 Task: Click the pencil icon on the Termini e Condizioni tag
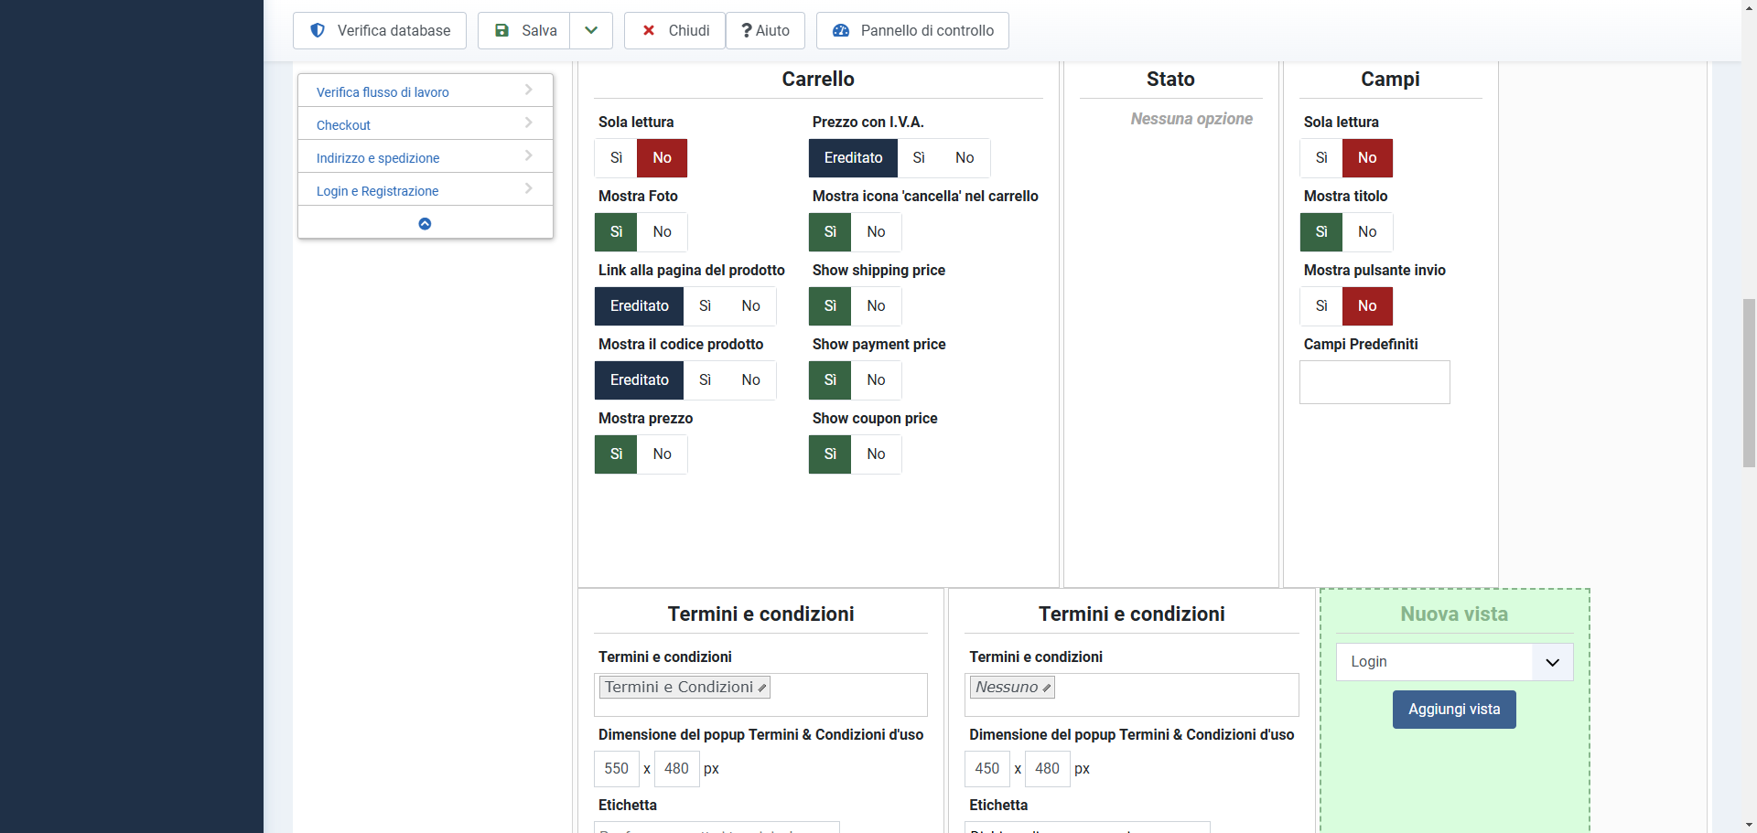coord(762,688)
